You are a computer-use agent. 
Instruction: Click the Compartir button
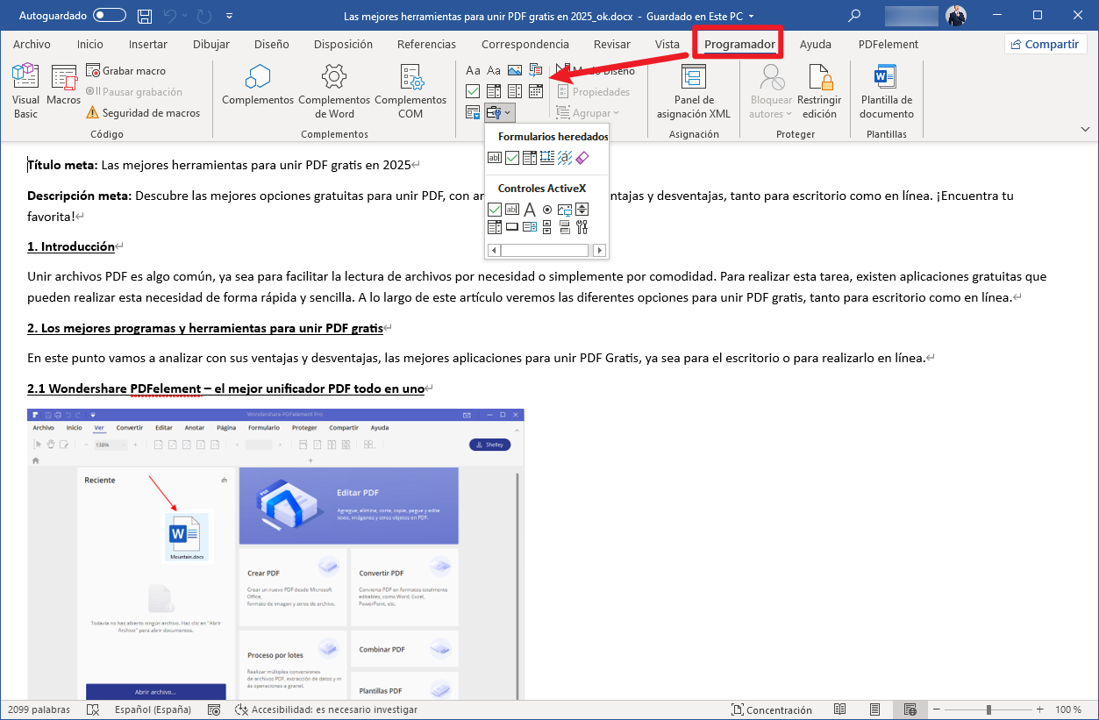(1045, 44)
